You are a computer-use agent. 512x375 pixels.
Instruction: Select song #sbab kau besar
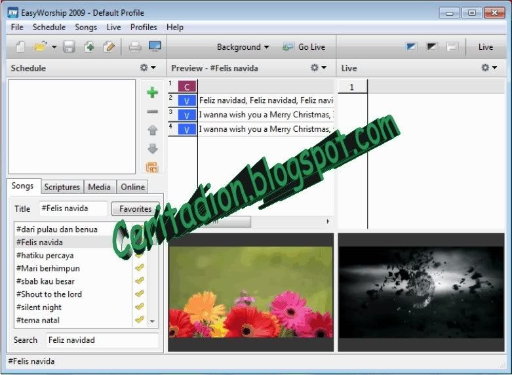pyautogui.click(x=73, y=281)
